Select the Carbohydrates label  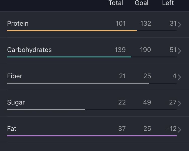[x=29, y=50]
